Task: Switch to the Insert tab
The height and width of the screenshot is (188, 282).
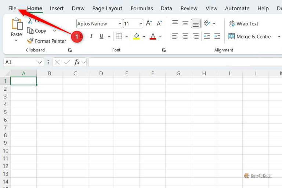Action: pos(57,8)
